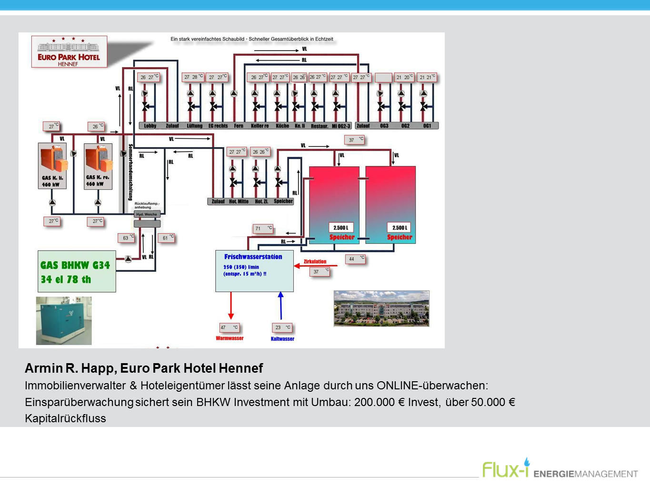Click the red Zirkulation arrow

click(316, 266)
